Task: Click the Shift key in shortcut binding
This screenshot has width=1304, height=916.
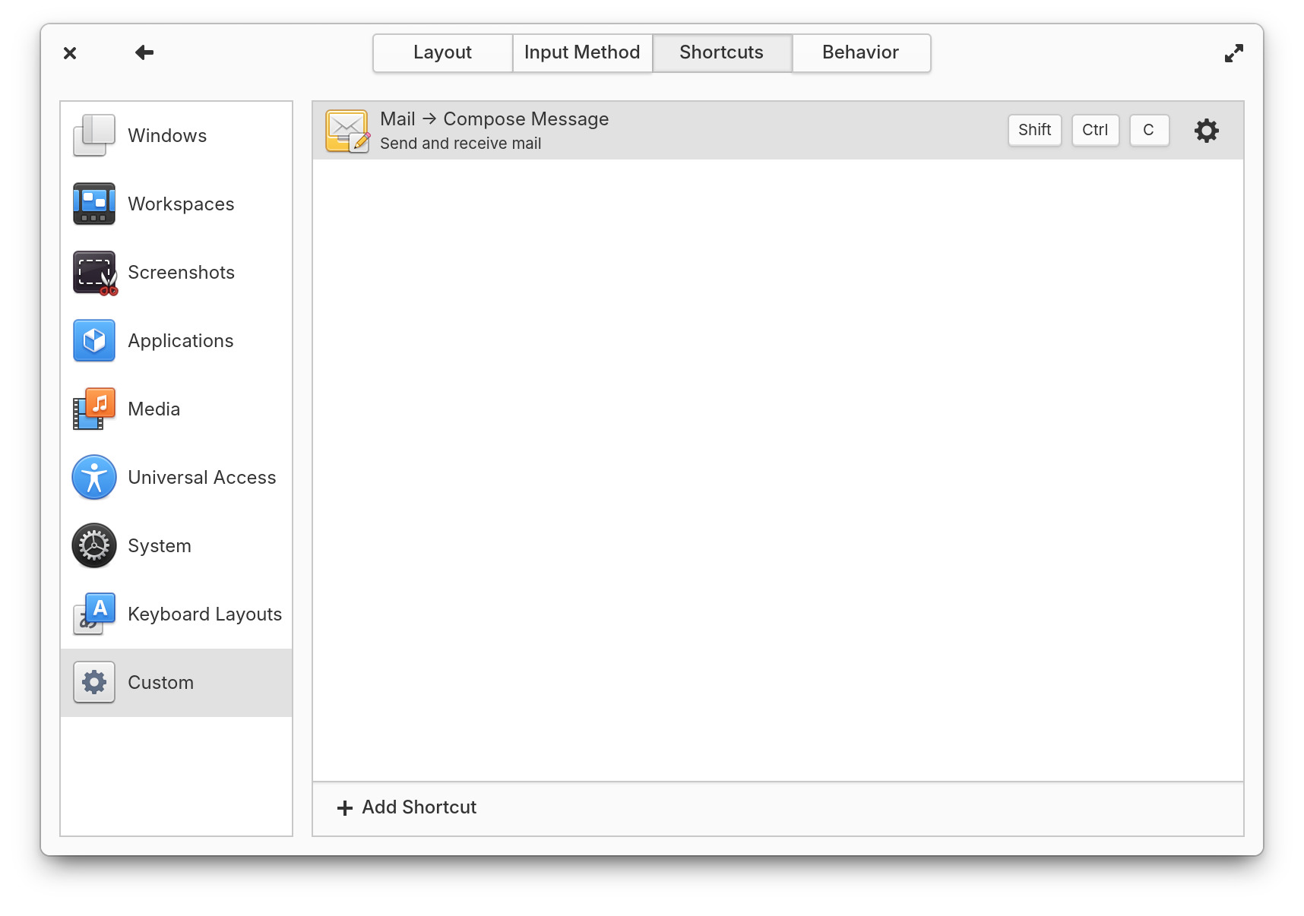Action: (x=1034, y=130)
